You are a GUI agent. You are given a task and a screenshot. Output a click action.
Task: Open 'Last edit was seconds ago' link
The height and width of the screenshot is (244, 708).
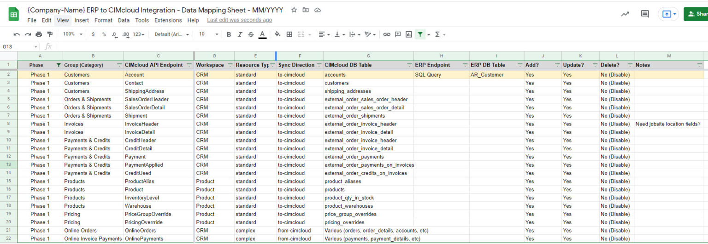click(240, 20)
